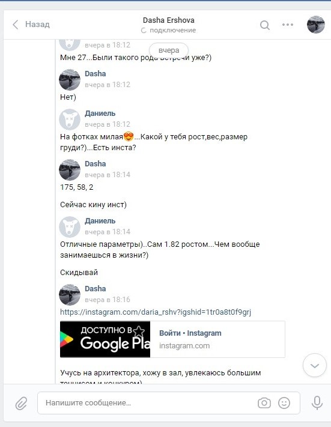Click the paperclip attachment icon
The height and width of the screenshot is (427, 331).
click(x=21, y=403)
